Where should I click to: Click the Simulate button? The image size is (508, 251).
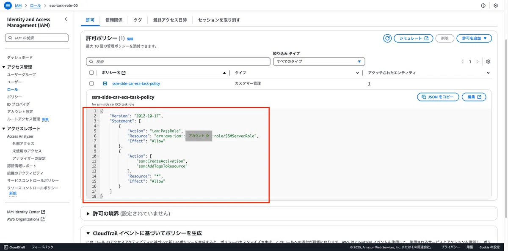(x=414, y=38)
